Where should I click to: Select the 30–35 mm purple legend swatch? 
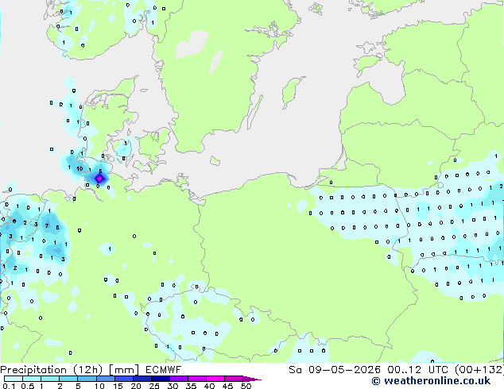click(x=179, y=379)
